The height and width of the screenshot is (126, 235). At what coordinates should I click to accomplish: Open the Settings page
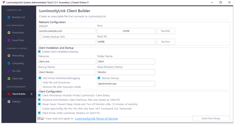pos(16,102)
